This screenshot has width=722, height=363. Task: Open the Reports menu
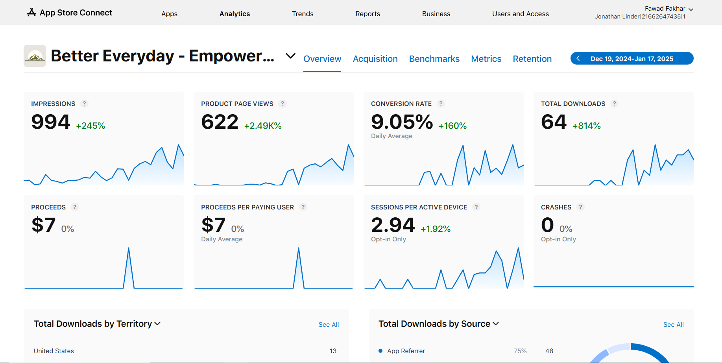pos(368,14)
